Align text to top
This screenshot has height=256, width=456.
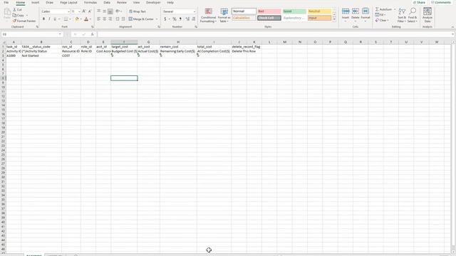99,11
